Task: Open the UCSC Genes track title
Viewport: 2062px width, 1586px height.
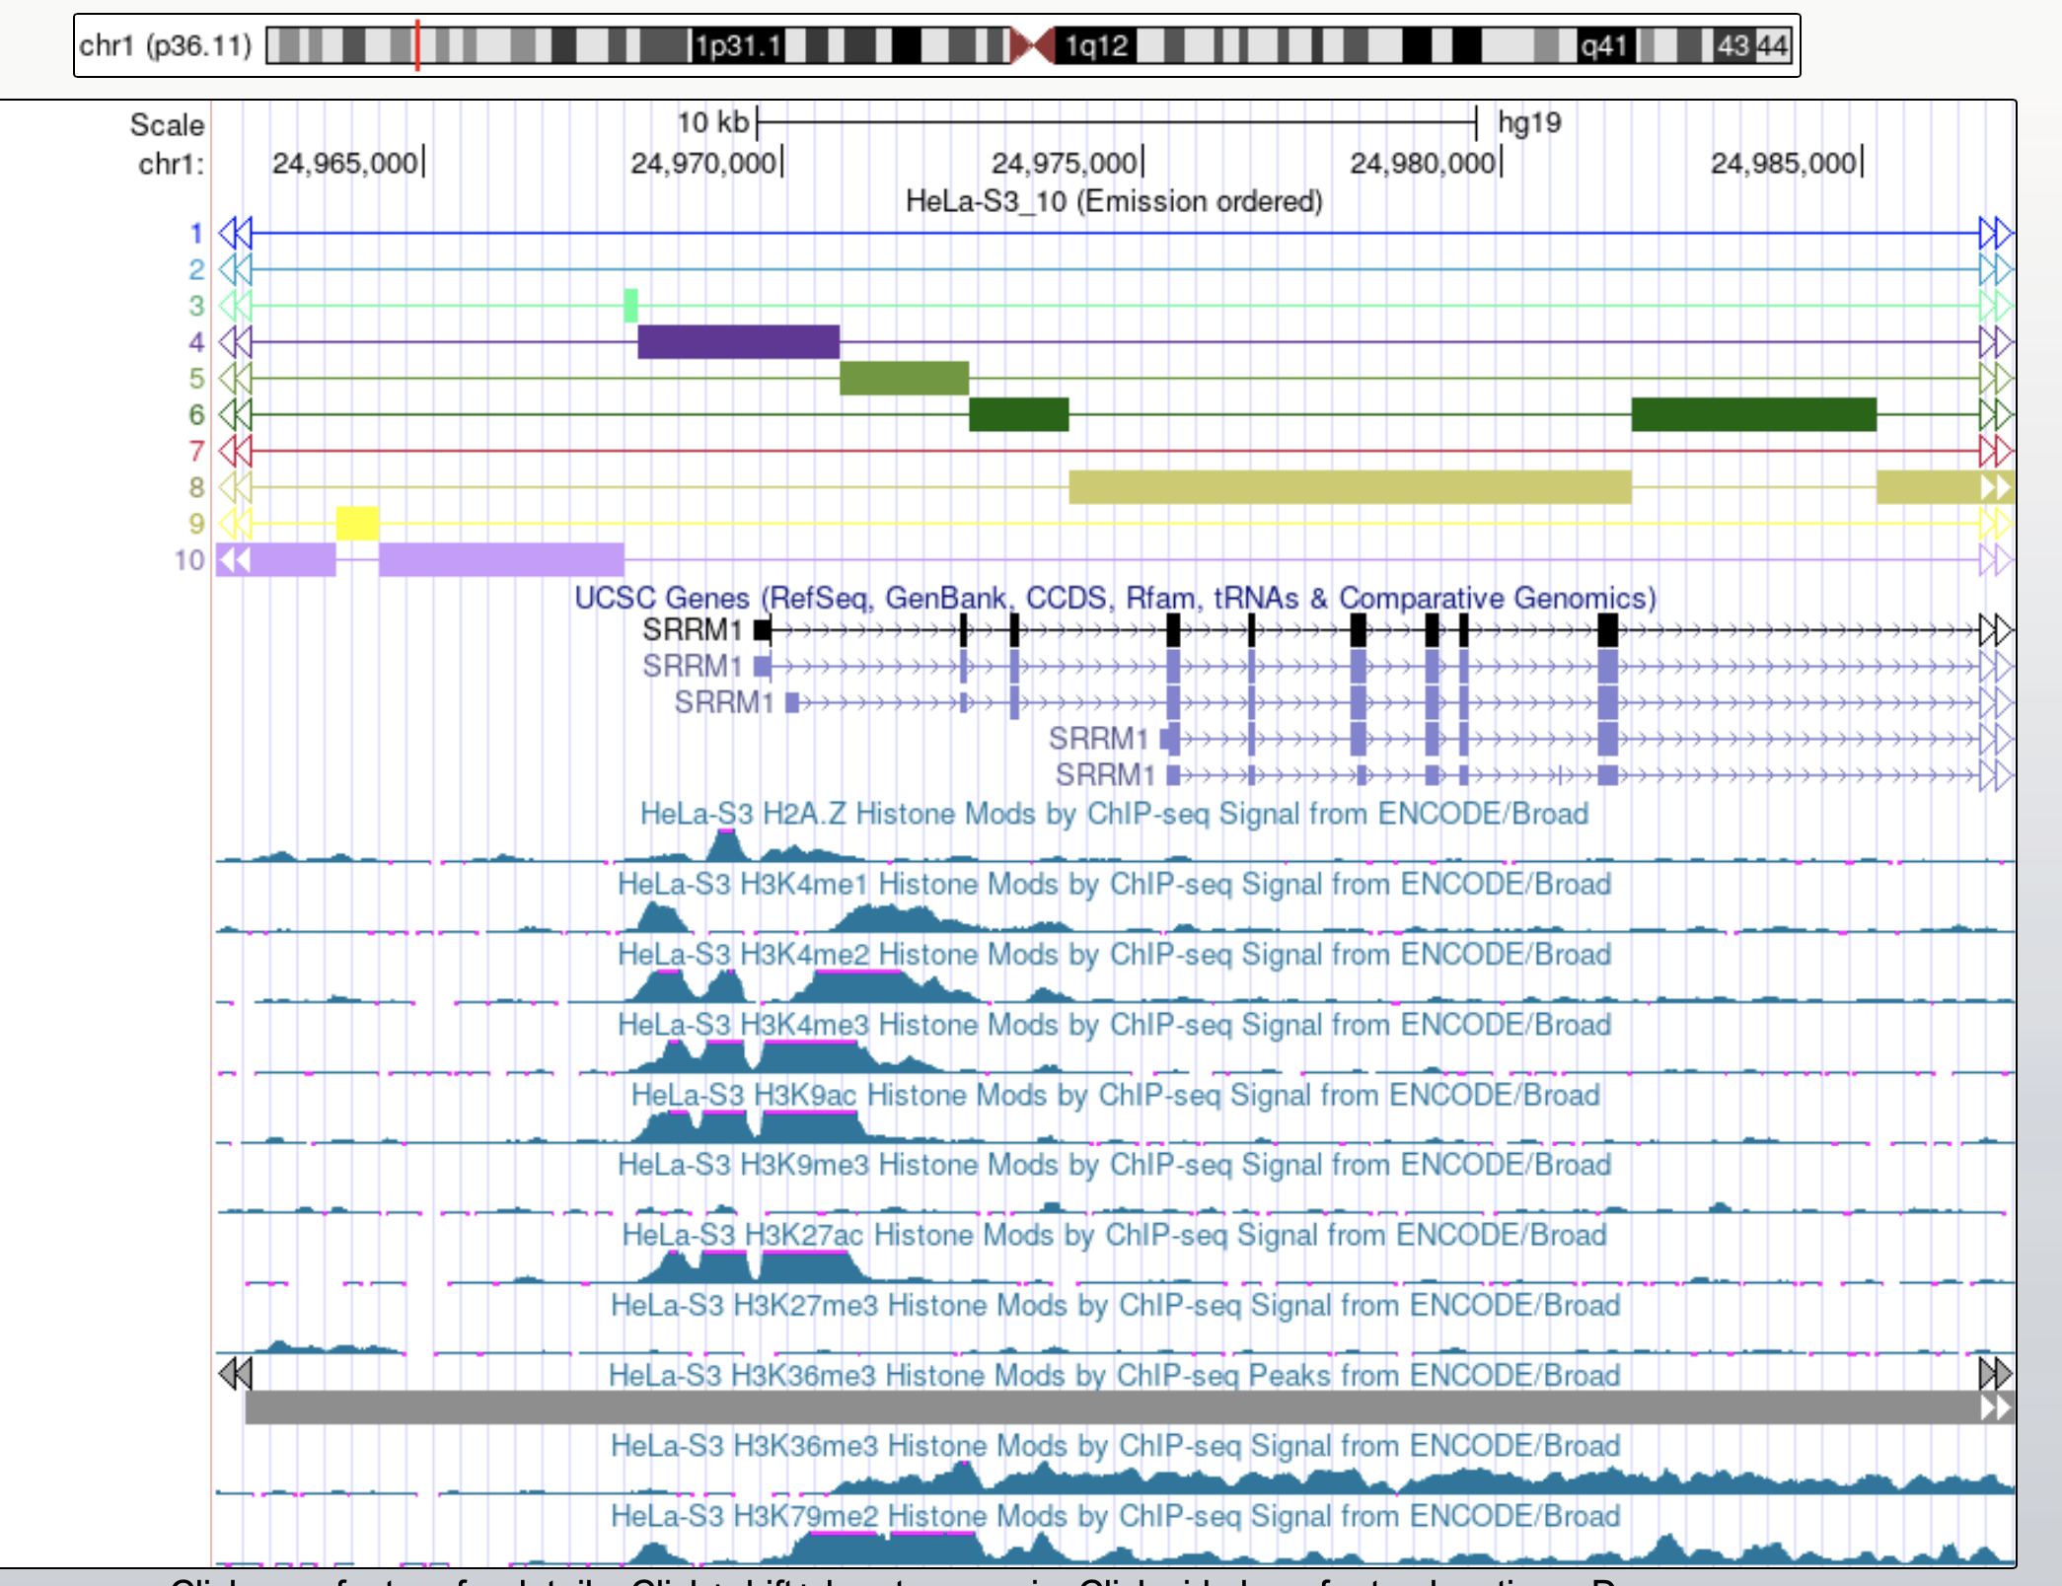Action: click(x=1115, y=598)
